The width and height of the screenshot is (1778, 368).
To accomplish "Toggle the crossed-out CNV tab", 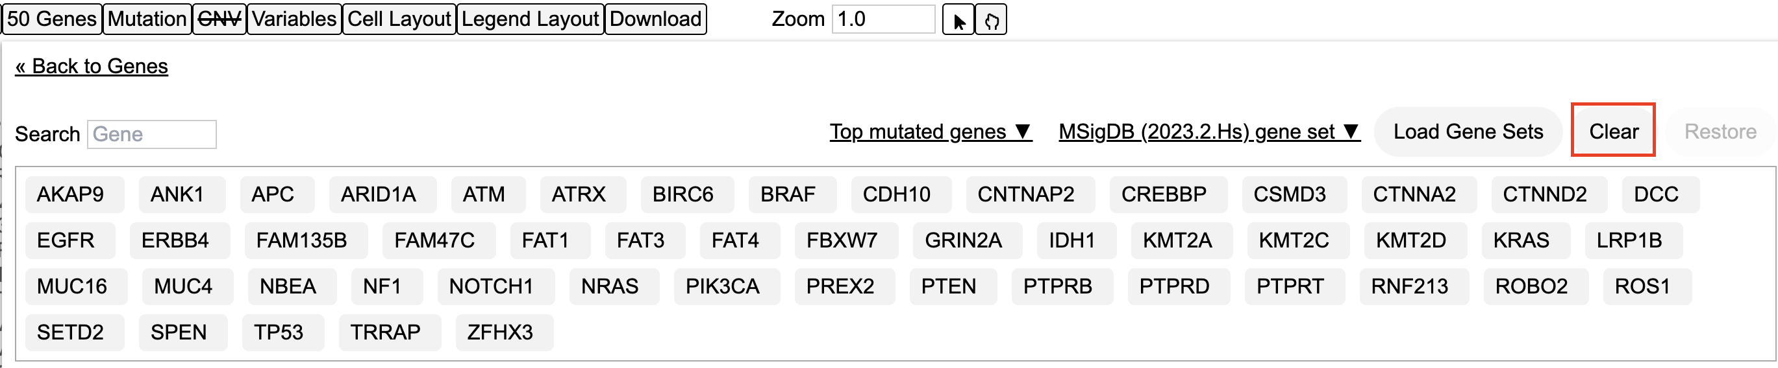I will (x=219, y=19).
